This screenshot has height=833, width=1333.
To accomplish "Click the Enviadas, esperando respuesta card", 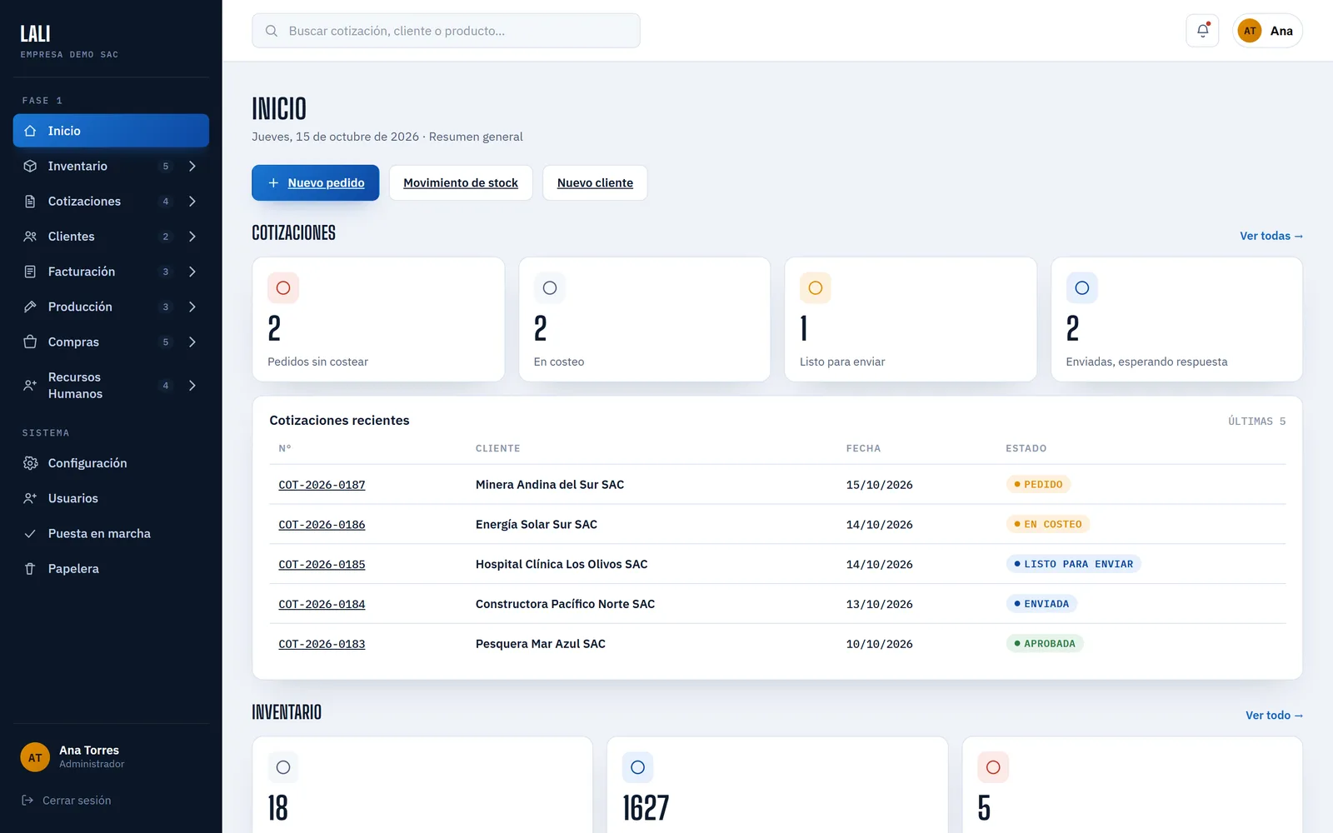I will [1176, 319].
